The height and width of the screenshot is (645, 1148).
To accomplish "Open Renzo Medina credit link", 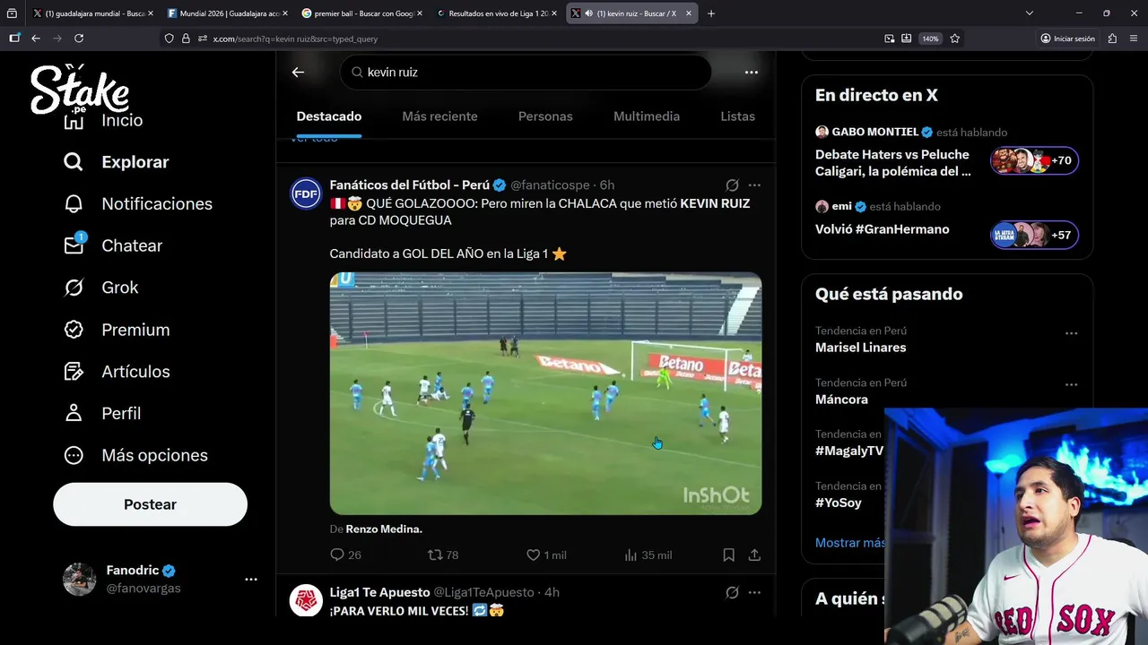I will 384,529.
